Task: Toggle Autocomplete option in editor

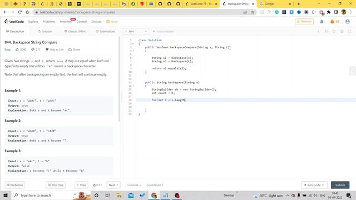Action: click(x=163, y=31)
